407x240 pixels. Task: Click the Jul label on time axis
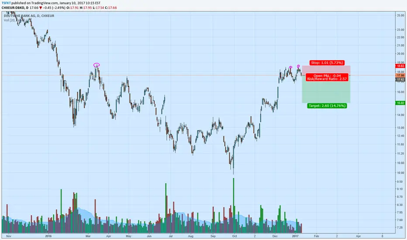coord(171,236)
